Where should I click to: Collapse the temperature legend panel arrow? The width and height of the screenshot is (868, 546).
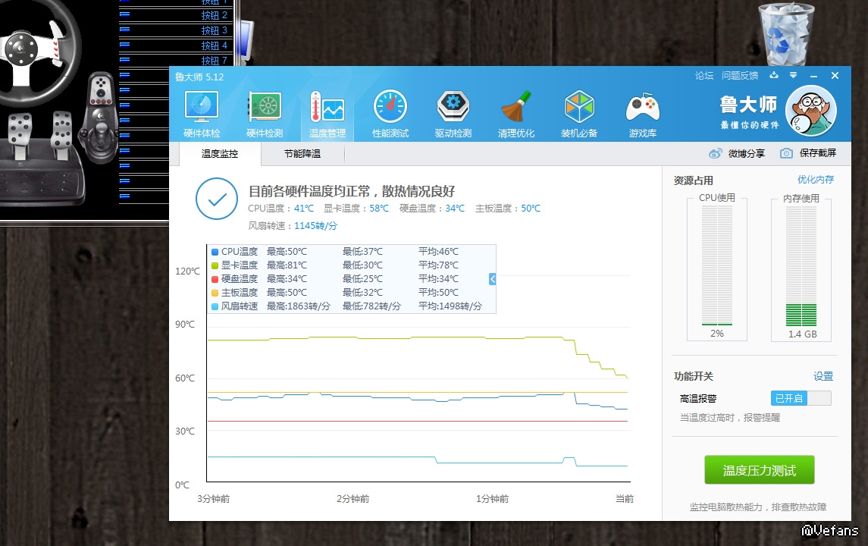[x=492, y=279]
